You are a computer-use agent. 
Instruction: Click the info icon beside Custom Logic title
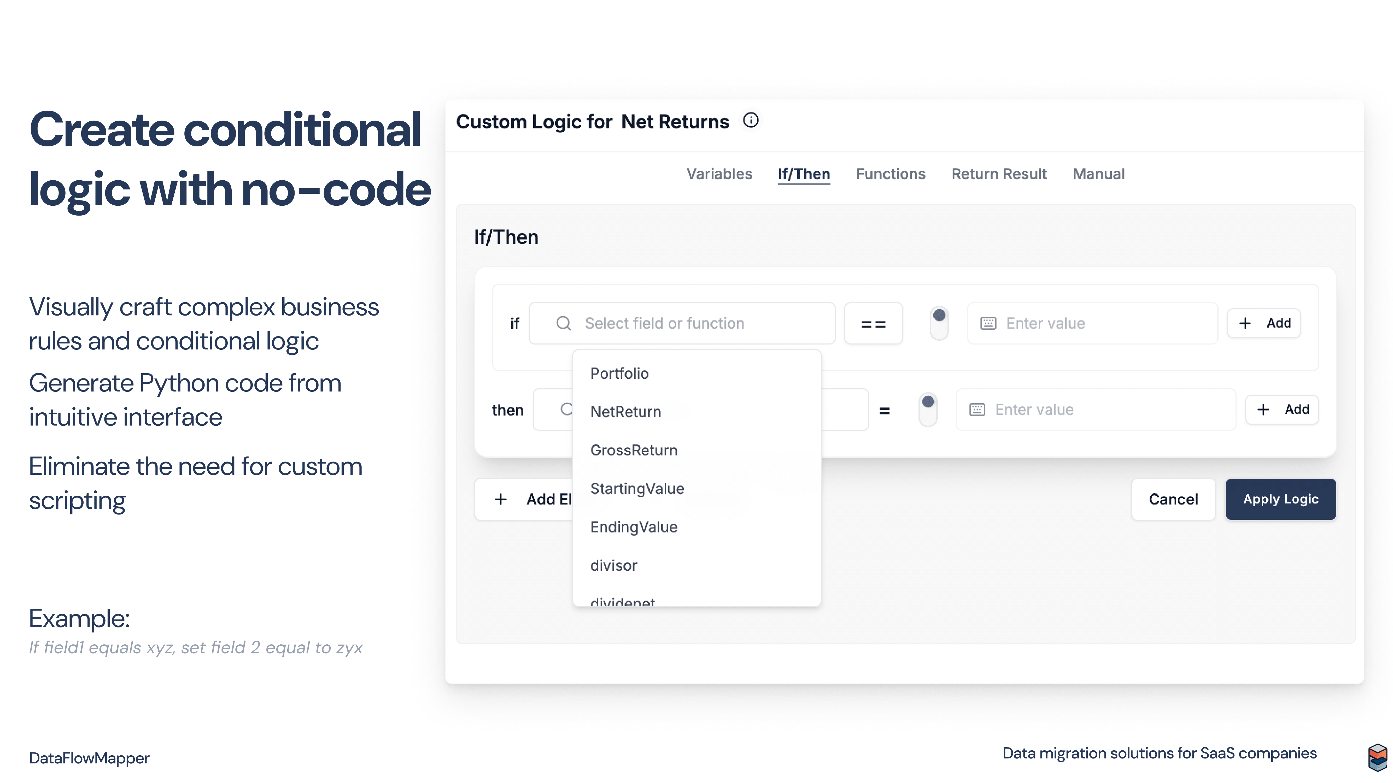pyautogui.click(x=752, y=121)
